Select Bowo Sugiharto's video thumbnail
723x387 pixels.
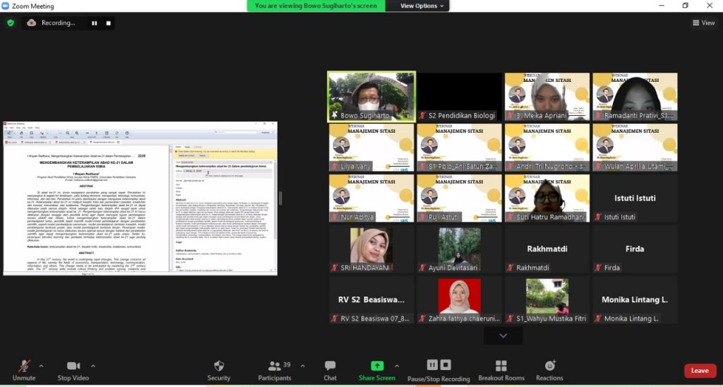(371, 96)
